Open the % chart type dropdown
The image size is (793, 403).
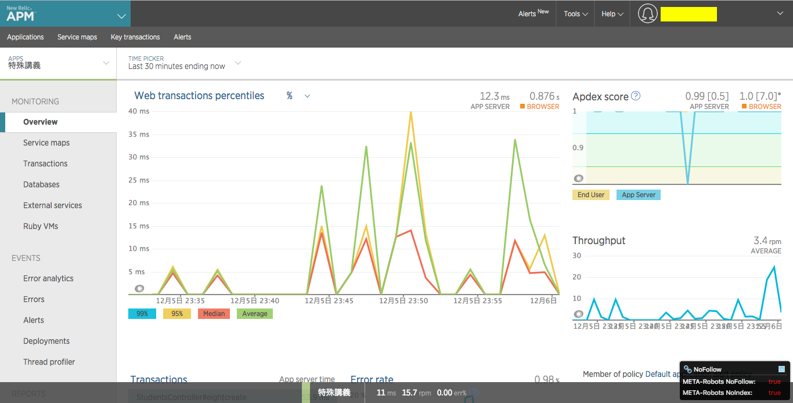[298, 96]
